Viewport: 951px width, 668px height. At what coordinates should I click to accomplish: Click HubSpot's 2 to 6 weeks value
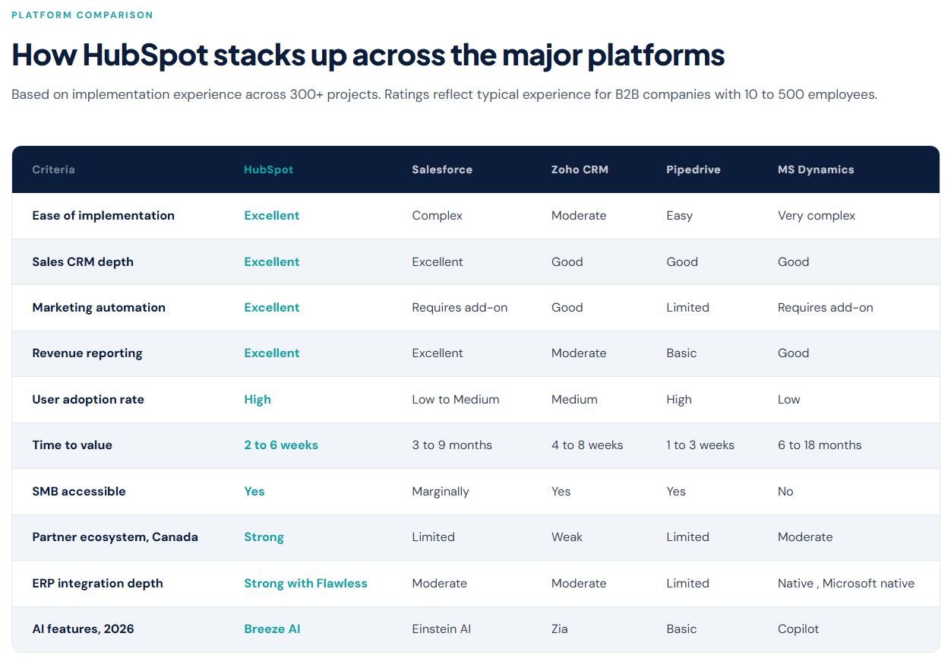(281, 445)
